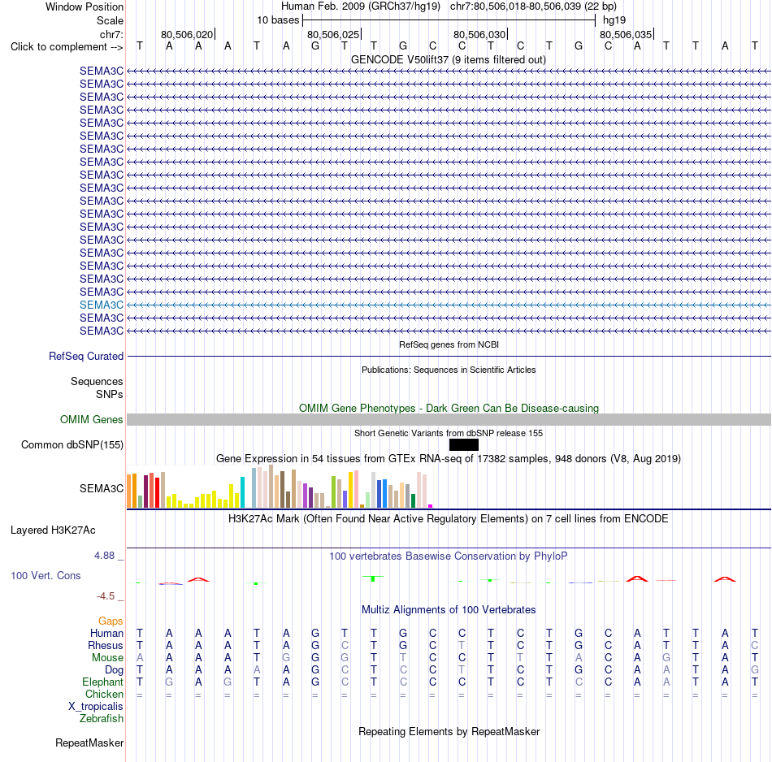Open GENCODE V50lift37 track title
Viewport: 772px width, 762px height.
pos(449,59)
